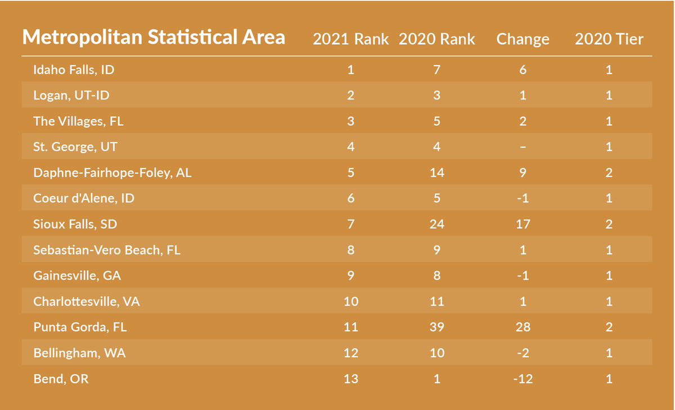Select the Idaho Falls, ID row name
Viewport: 675px width, 410px height.
[x=74, y=70]
